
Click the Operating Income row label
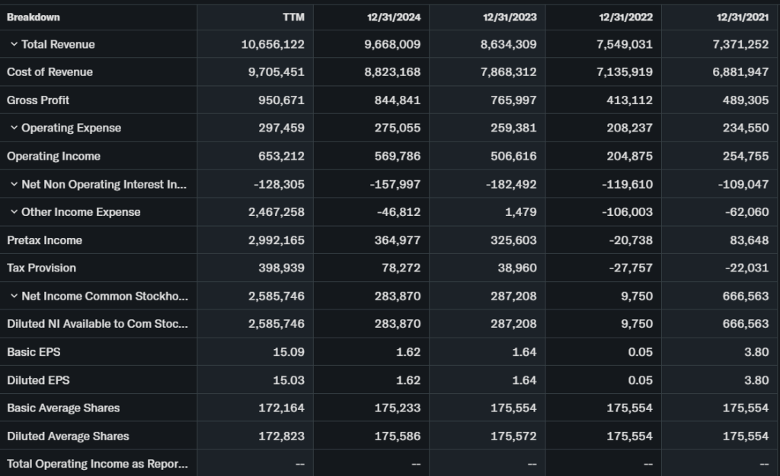coord(53,156)
